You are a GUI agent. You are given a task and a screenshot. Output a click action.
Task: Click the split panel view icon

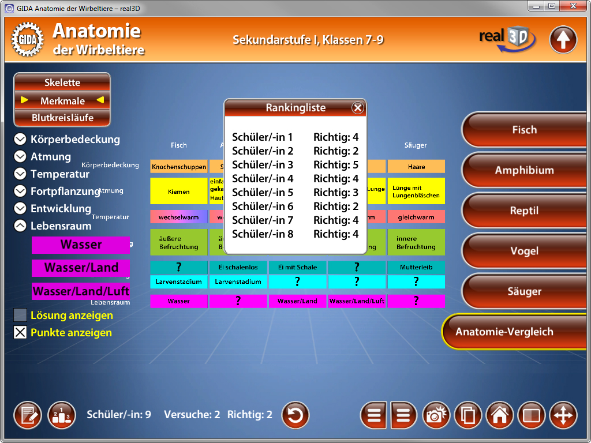(x=531, y=415)
